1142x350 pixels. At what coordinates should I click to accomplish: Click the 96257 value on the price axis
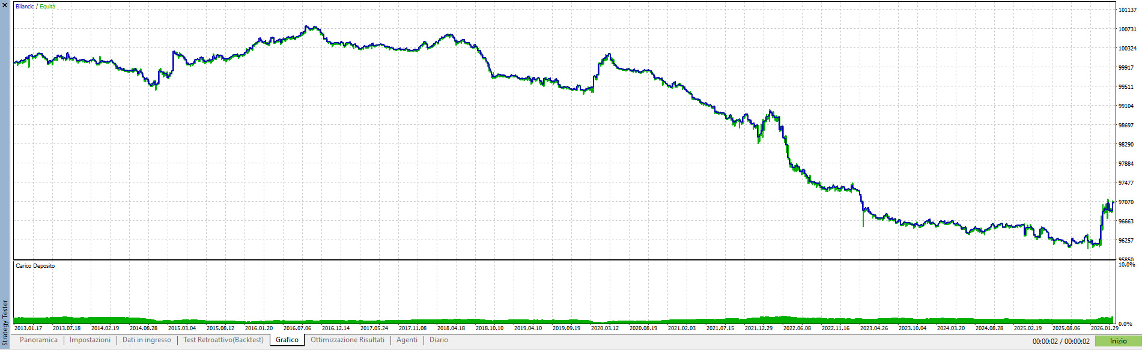click(x=1126, y=241)
